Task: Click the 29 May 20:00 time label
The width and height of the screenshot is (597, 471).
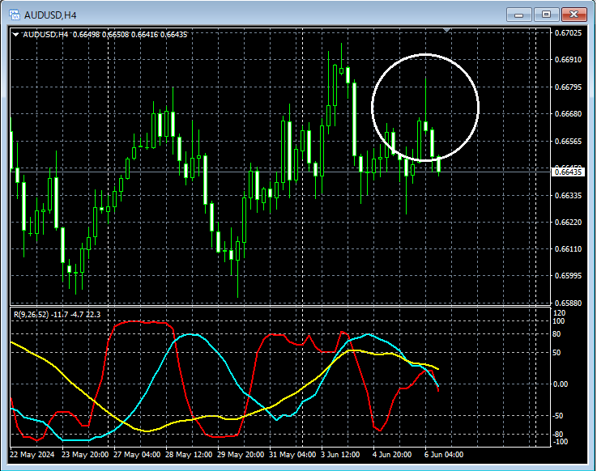Action: click(241, 455)
